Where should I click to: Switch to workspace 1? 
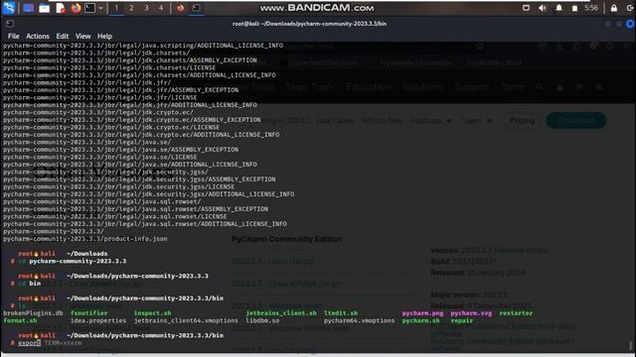coord(116,8)
